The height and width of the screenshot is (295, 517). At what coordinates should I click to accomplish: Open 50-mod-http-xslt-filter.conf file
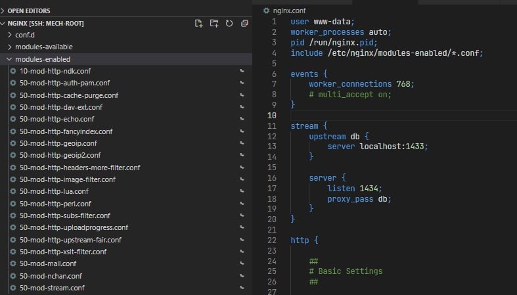coord(63,252)
